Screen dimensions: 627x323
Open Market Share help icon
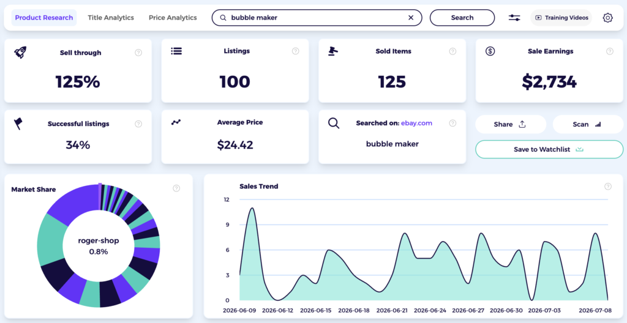(176, 188)
